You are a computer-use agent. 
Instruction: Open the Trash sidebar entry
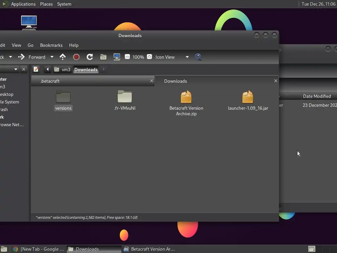[4, 109]
